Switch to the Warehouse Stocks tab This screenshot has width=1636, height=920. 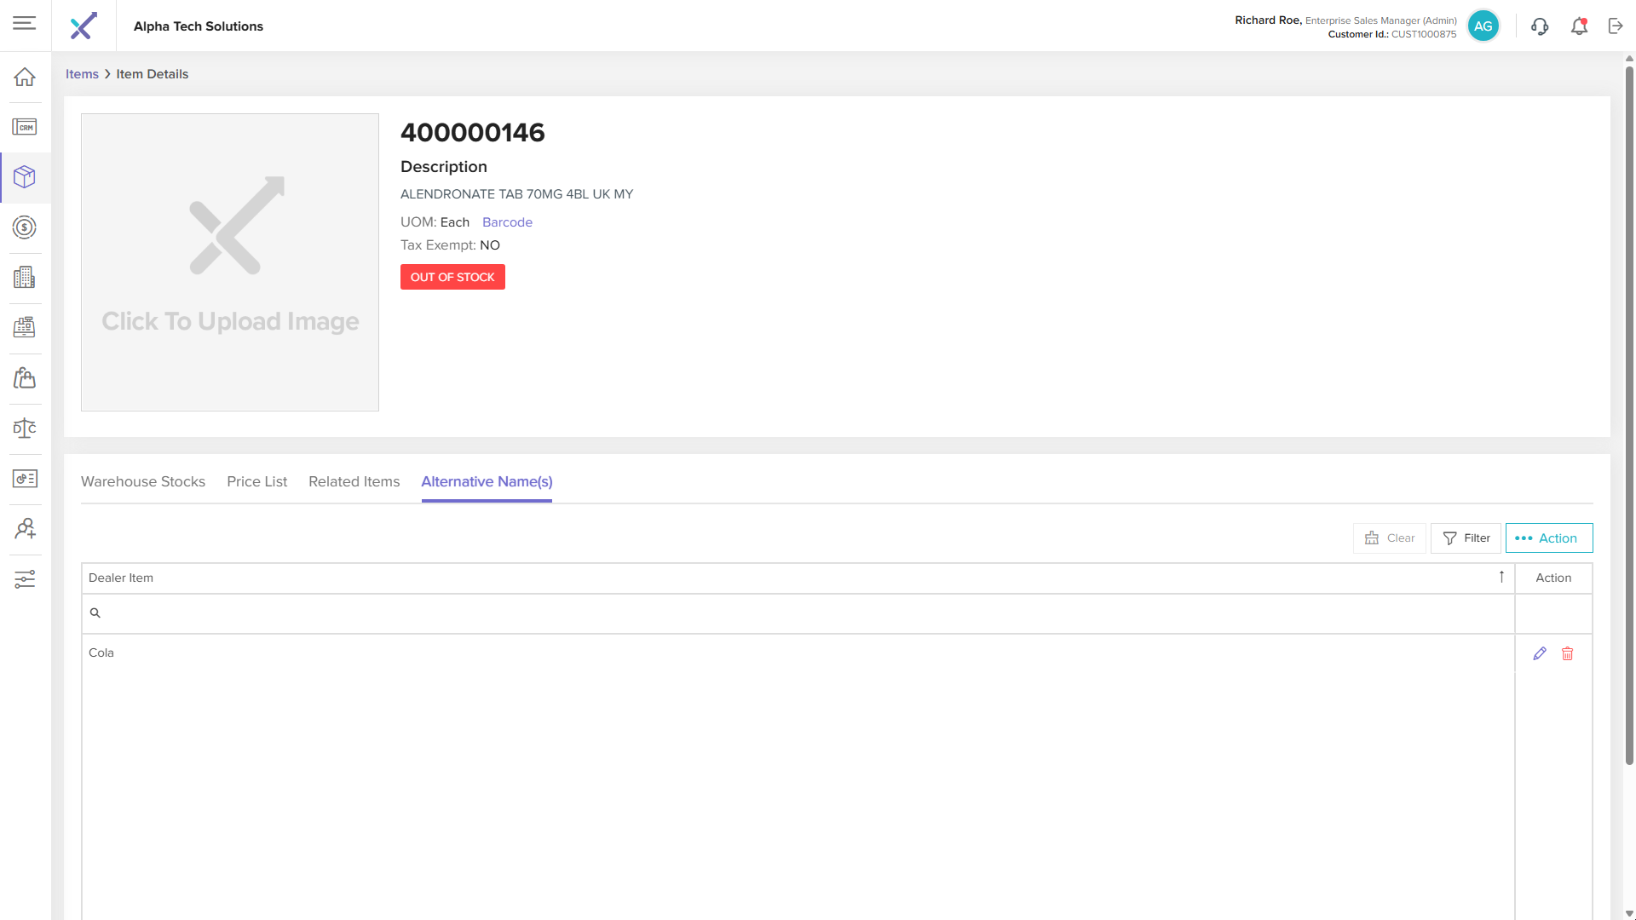[x=143, y=481]
